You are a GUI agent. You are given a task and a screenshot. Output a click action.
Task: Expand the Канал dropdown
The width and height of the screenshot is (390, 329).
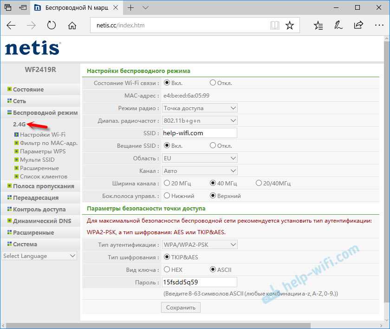tap(200, 171)
